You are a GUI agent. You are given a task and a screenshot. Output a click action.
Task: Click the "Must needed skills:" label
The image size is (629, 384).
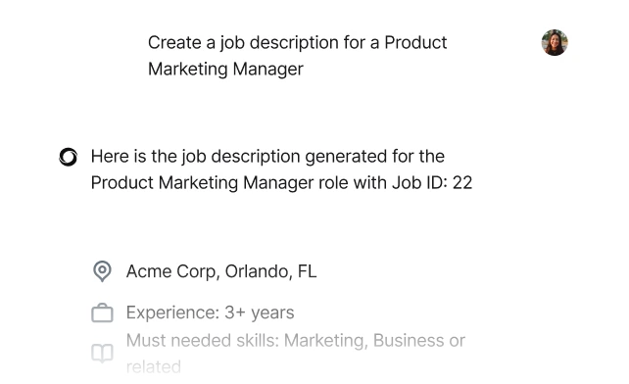203,341
